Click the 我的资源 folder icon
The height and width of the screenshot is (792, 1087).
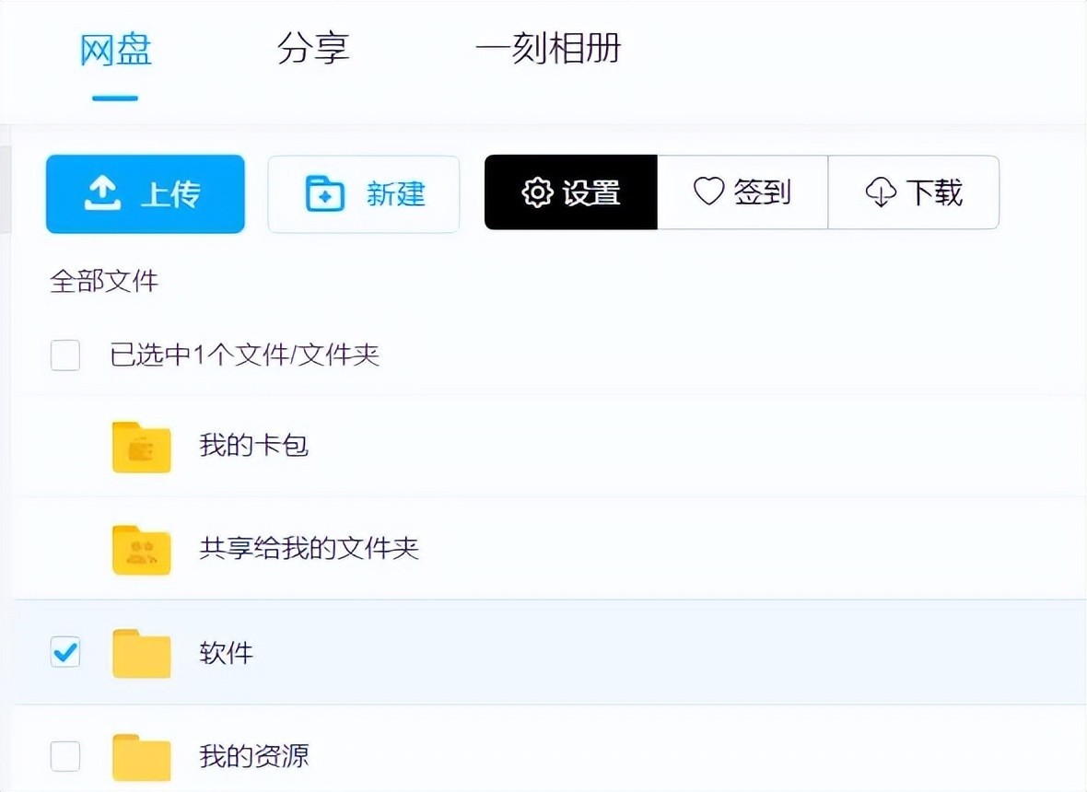141,757
